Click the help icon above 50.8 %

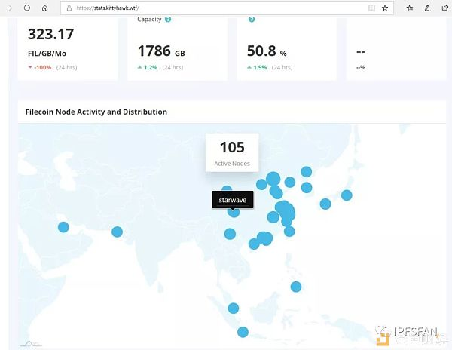[252, 20]
